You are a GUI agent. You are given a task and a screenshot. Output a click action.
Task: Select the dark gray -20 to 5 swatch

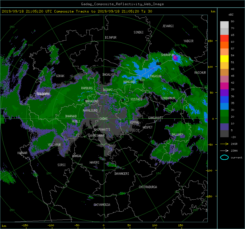(x=224, y=133)
